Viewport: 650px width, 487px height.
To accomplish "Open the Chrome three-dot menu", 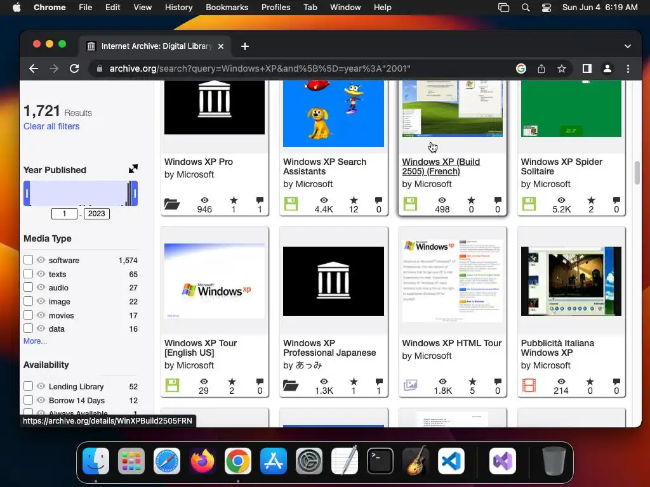I will tap(628, 68).
